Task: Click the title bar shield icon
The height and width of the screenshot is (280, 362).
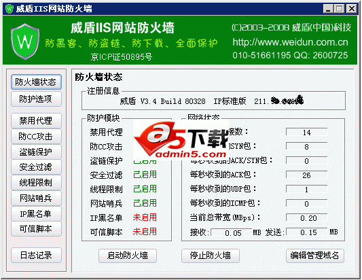Action: [x=10, y=9]
